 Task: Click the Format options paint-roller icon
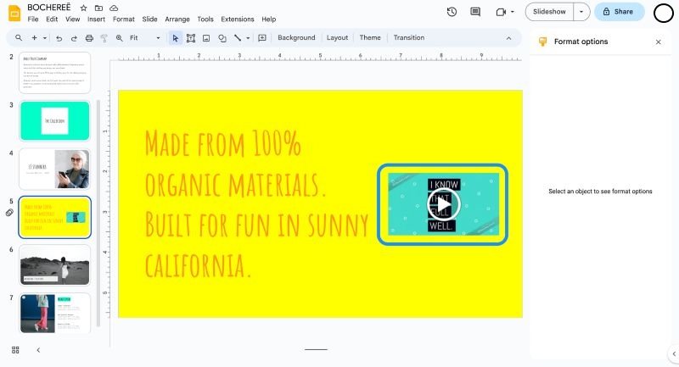click(x=542, y=42)
